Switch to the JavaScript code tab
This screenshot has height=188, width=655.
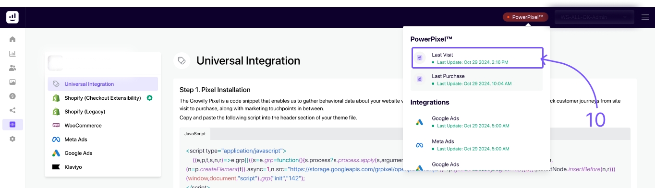pos(195,134)
